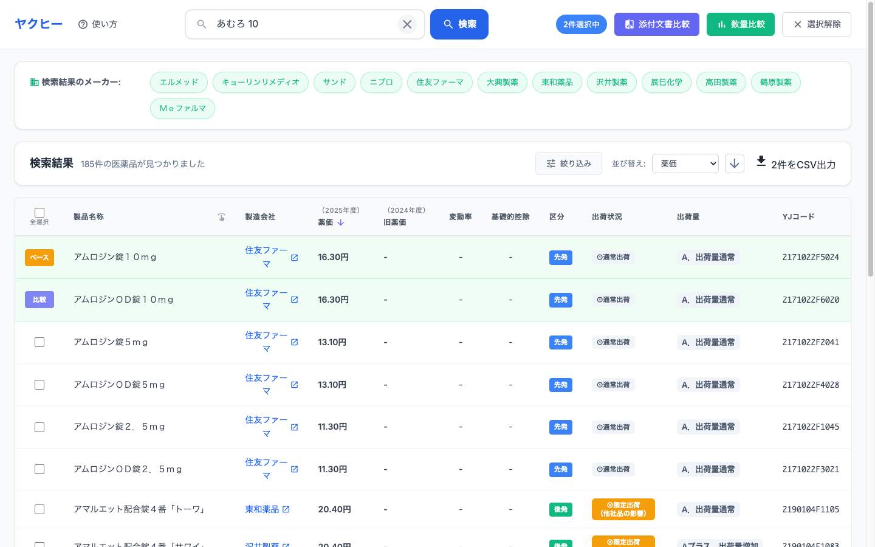The width and height of the screenshot is (875, 547).
Task: Click the 薬価 column sort arrow
Action: [x=341, y=222]
